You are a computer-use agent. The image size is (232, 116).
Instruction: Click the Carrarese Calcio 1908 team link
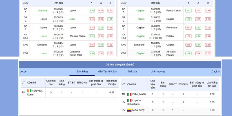[77, 53]
